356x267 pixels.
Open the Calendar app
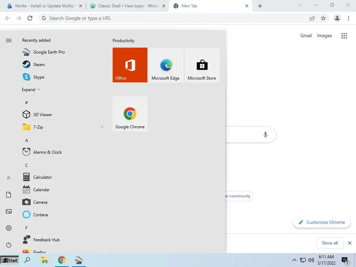pyautogui.click(x=63, y=189)
